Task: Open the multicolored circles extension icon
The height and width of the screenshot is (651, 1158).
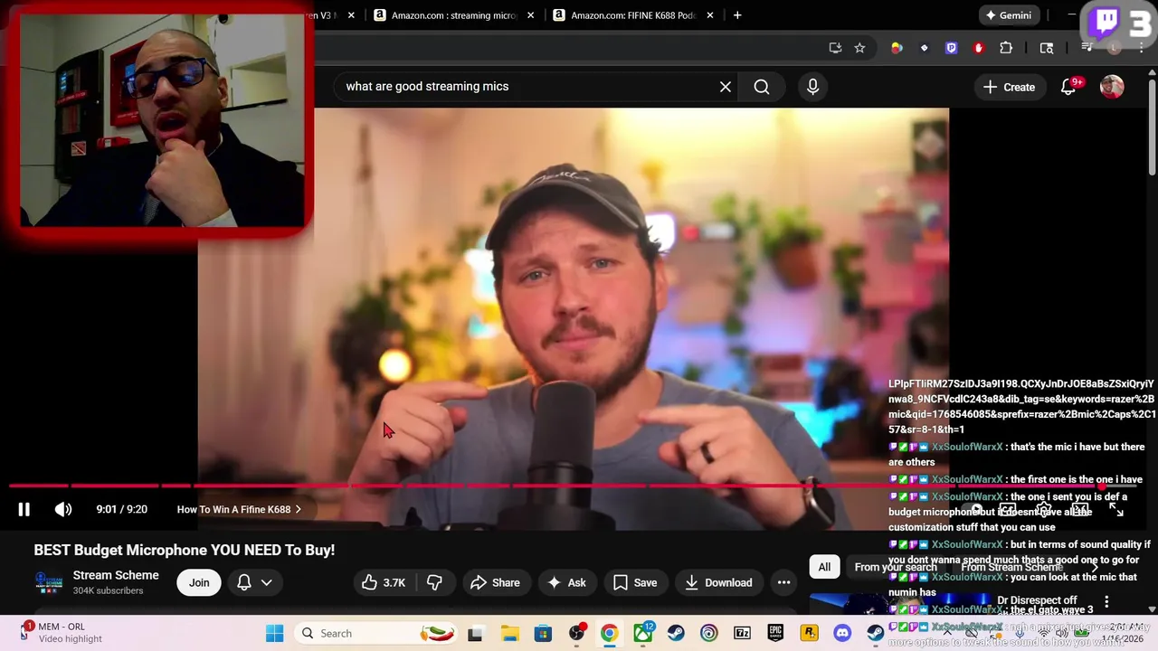Action: tap(897, 48)
